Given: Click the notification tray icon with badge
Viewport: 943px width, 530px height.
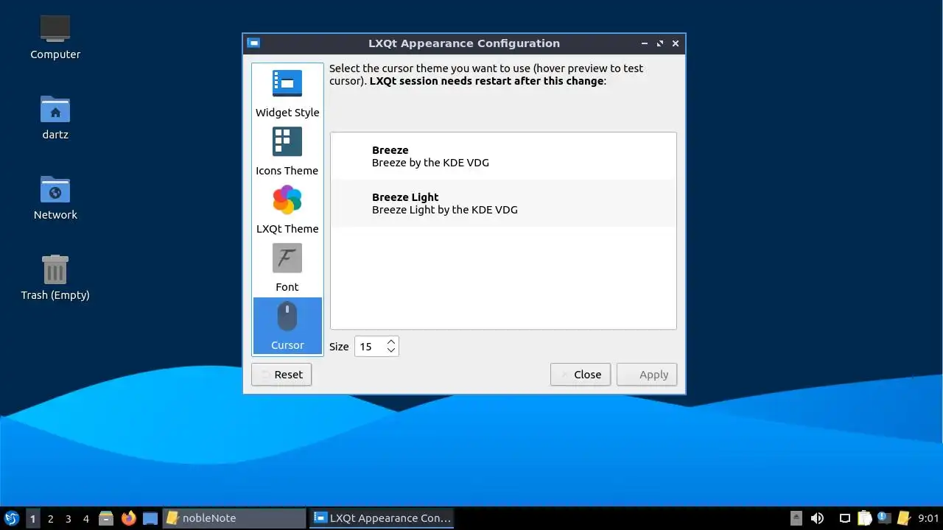Looking at the screenshot, I should pos(883,518).
